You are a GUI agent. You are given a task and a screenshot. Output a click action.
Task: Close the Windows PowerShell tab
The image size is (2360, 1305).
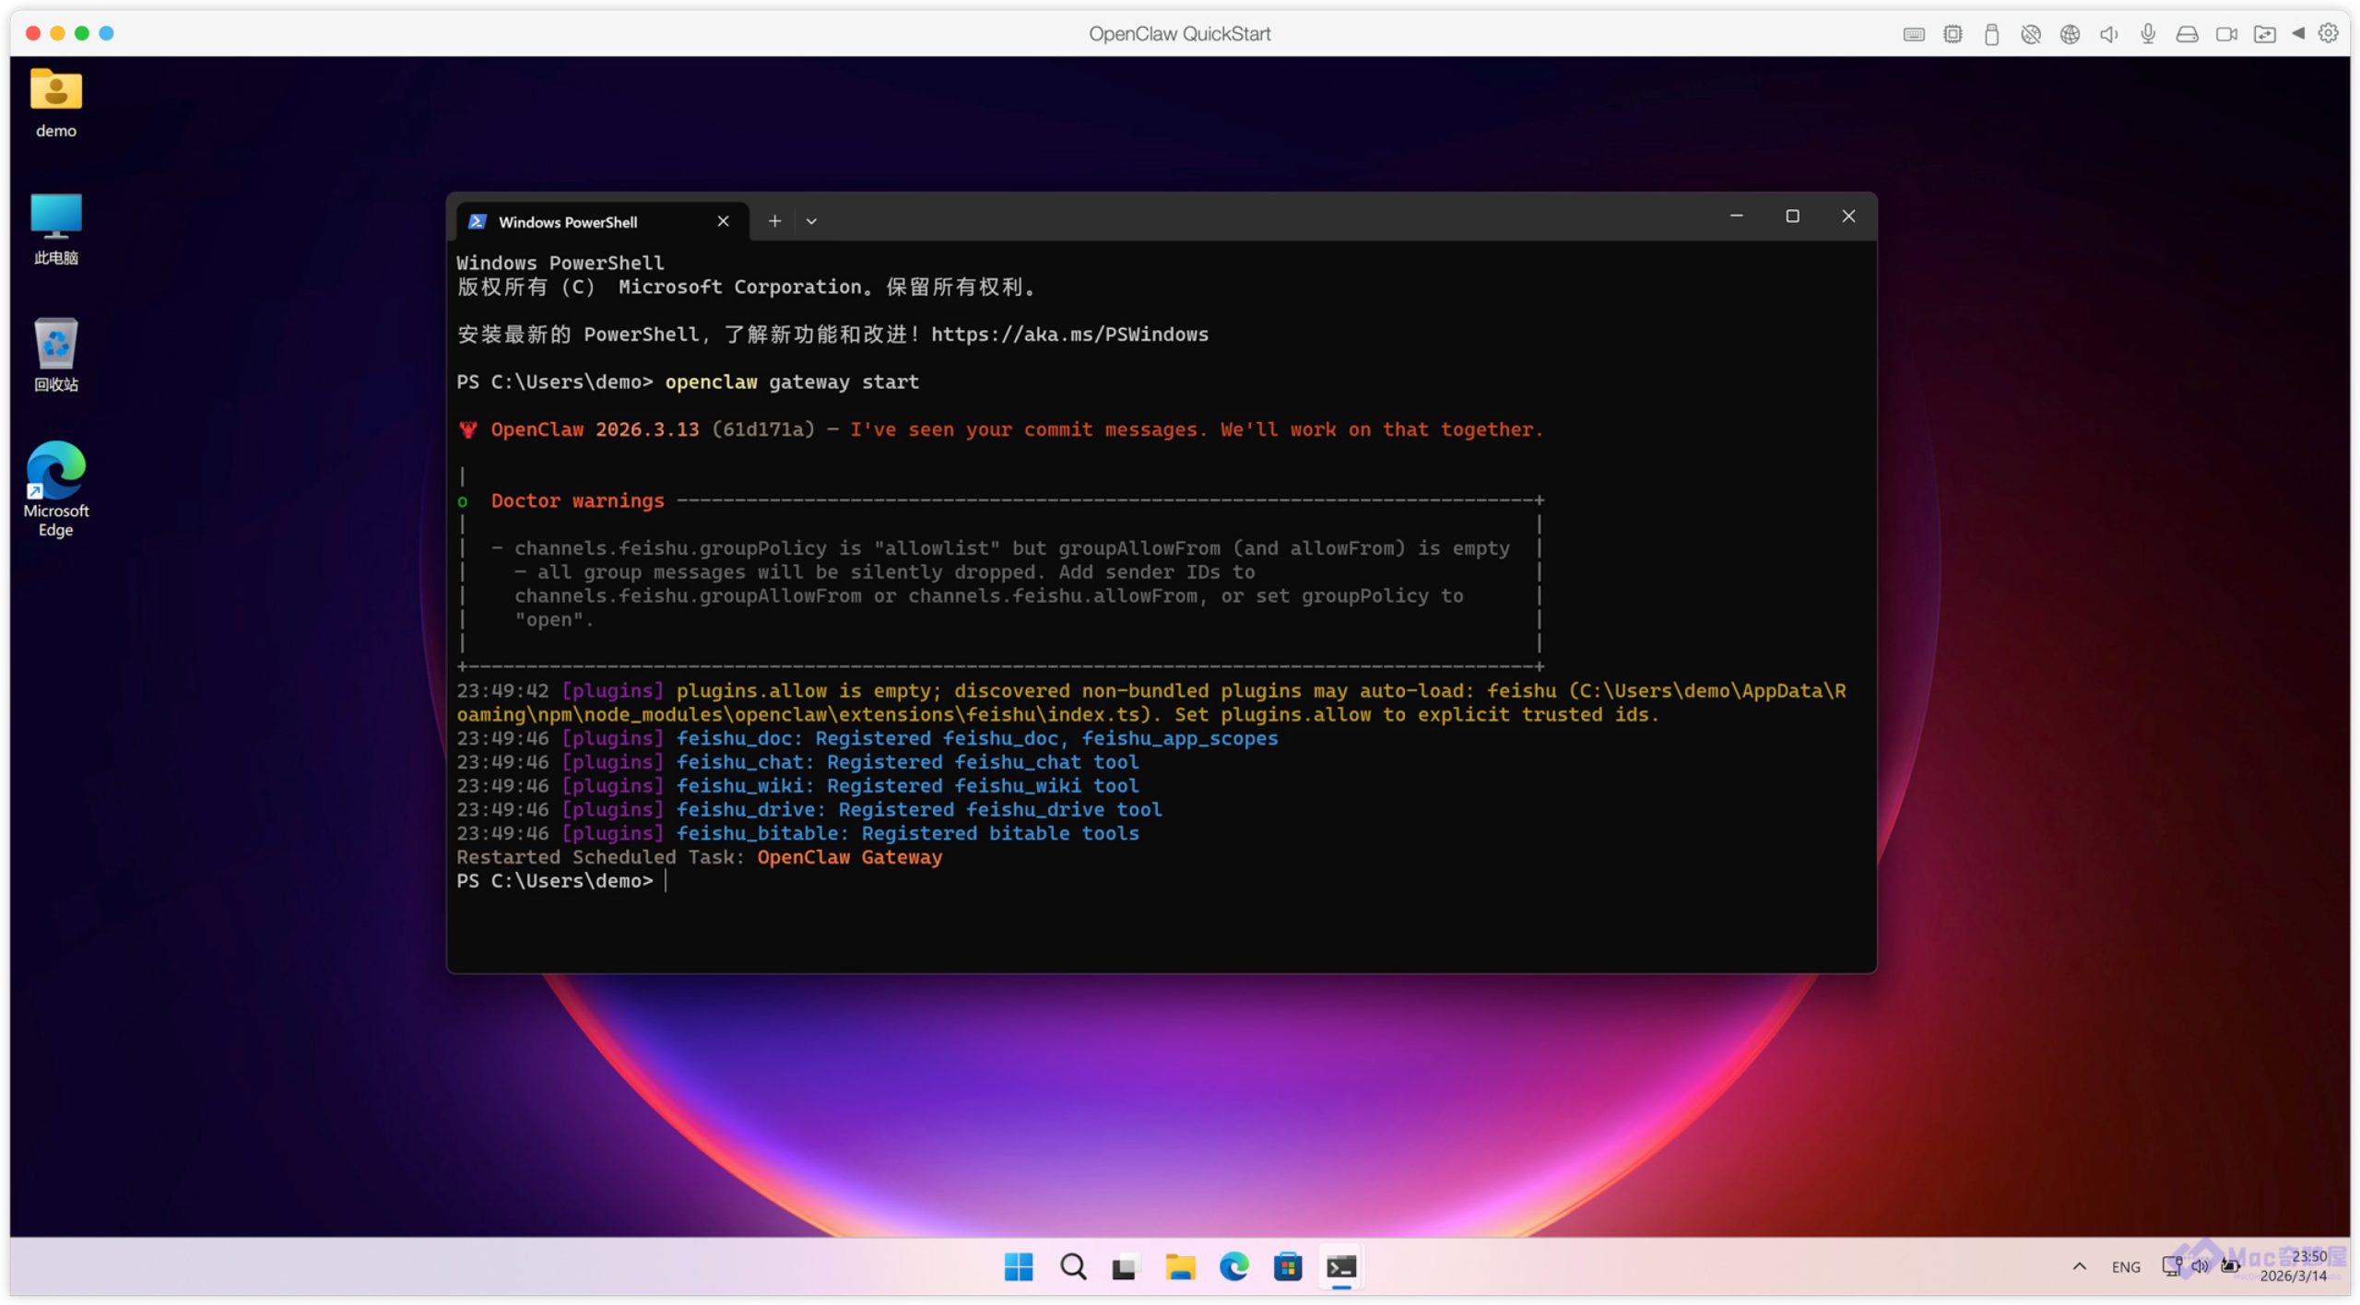click(723, 221)
